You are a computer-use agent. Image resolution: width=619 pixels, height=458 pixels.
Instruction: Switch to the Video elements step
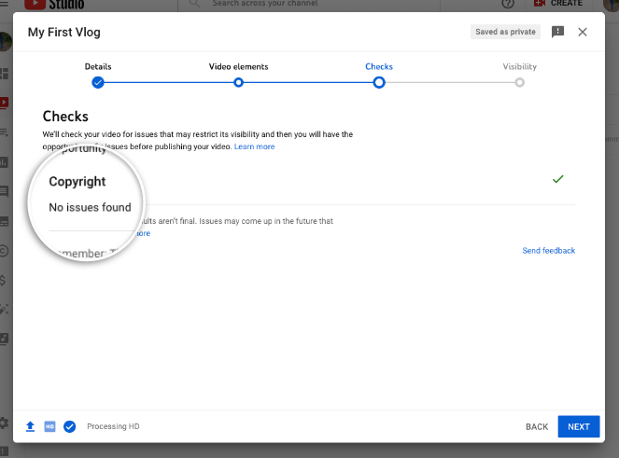[x=238, y=82]
